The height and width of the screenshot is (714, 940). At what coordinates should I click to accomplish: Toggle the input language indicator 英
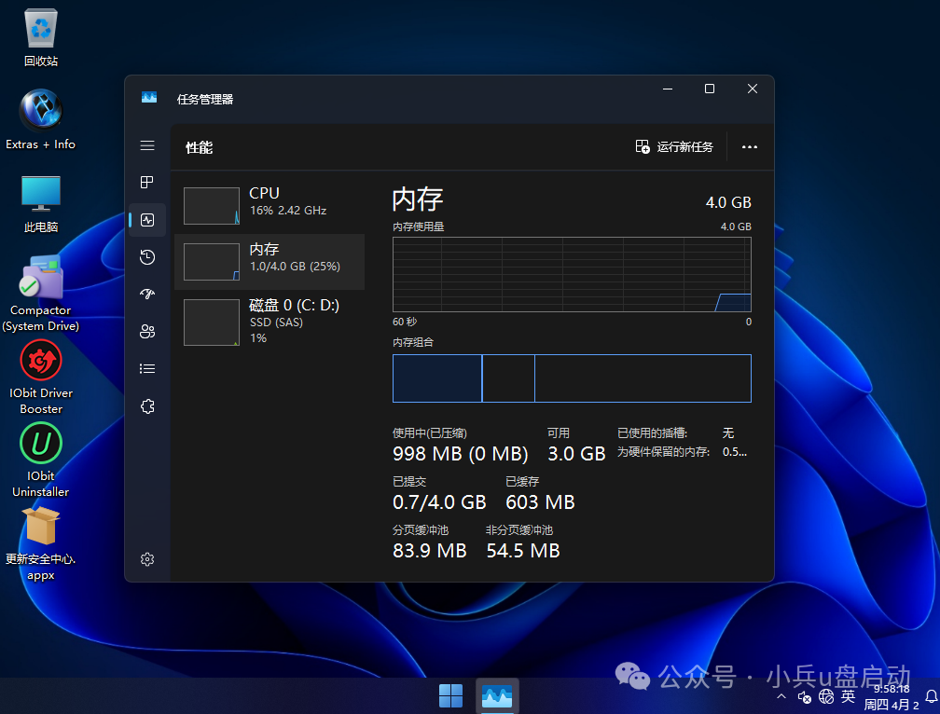[x=848, y=696]
